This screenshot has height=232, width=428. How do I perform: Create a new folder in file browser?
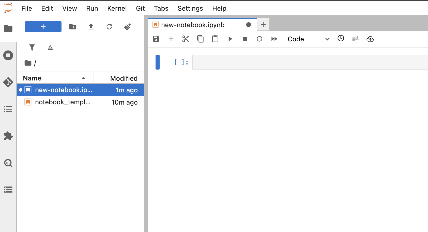73,27
